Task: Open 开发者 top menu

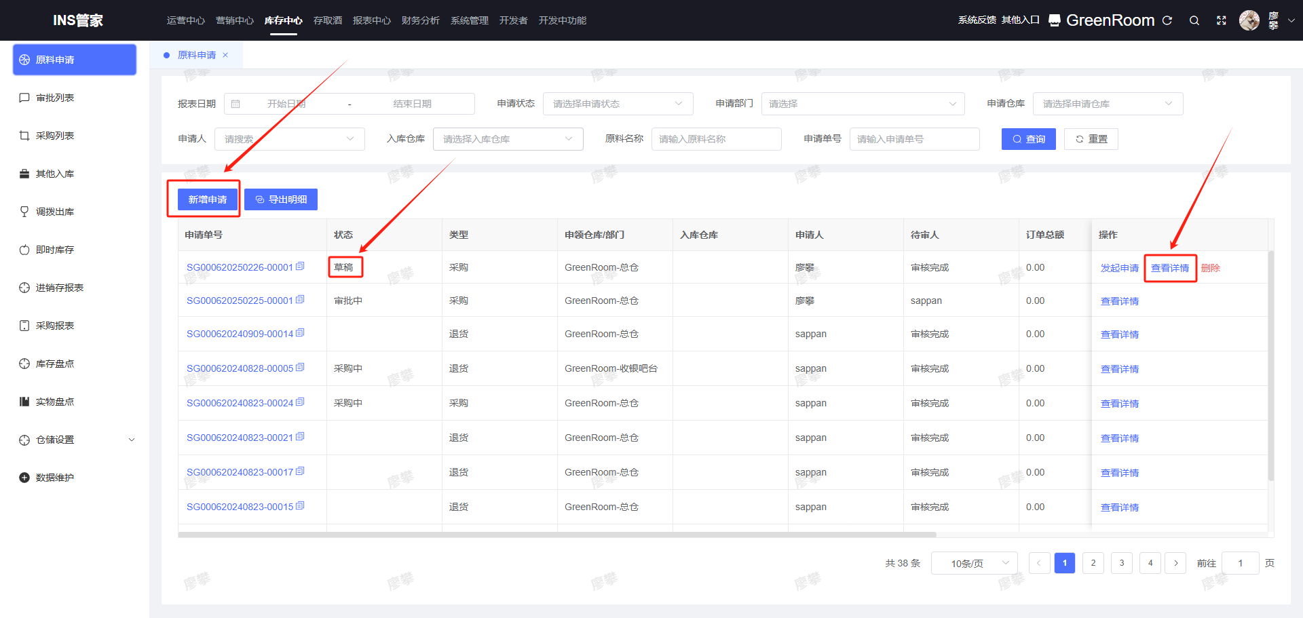Action: coord(514,20)
